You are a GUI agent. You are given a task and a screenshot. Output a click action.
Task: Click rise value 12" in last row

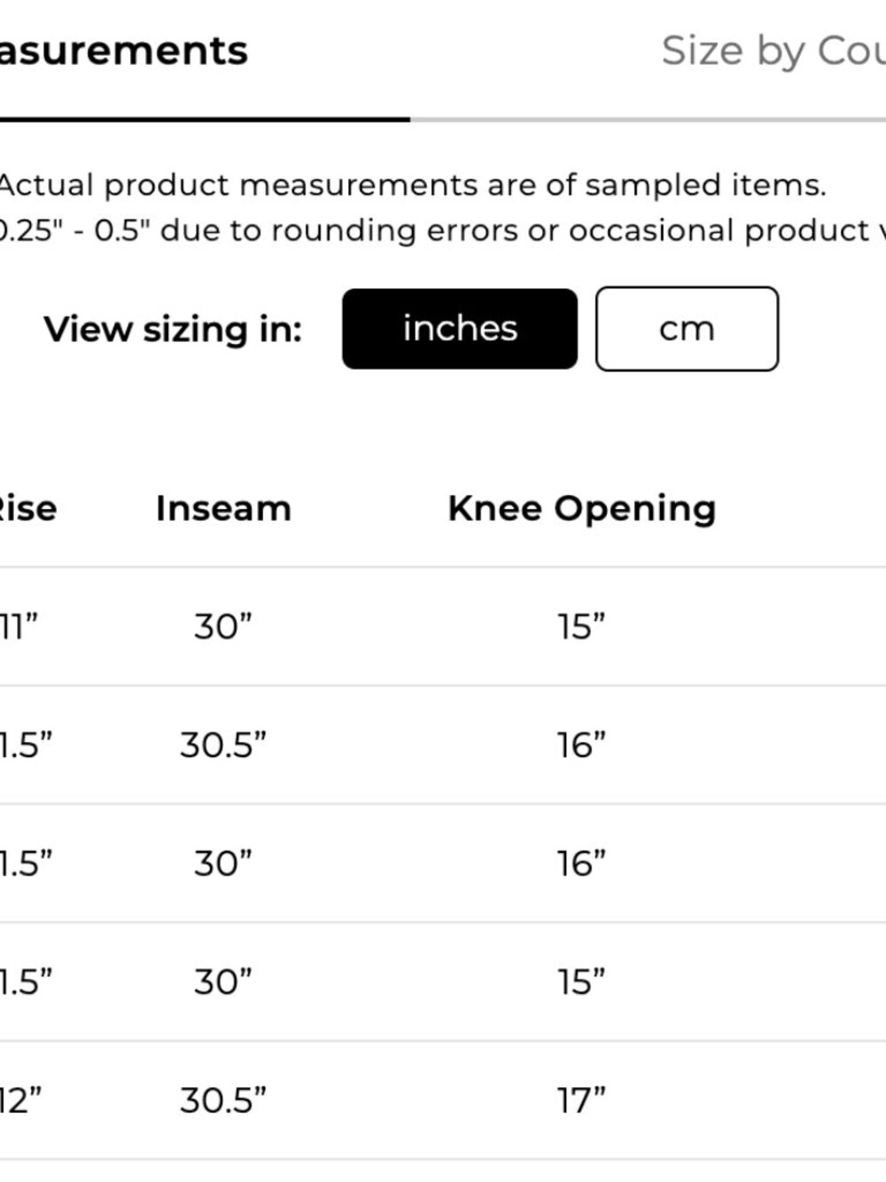pyautogui.click(x=20, y=1101)
